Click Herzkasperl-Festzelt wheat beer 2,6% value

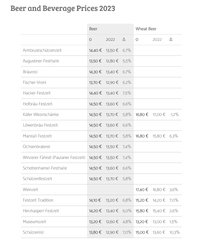coord(174,211)
